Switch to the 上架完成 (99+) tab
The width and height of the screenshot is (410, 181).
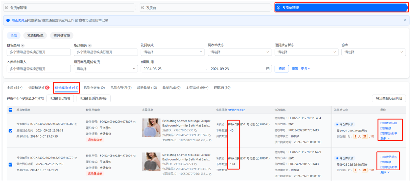click(197, 87)
